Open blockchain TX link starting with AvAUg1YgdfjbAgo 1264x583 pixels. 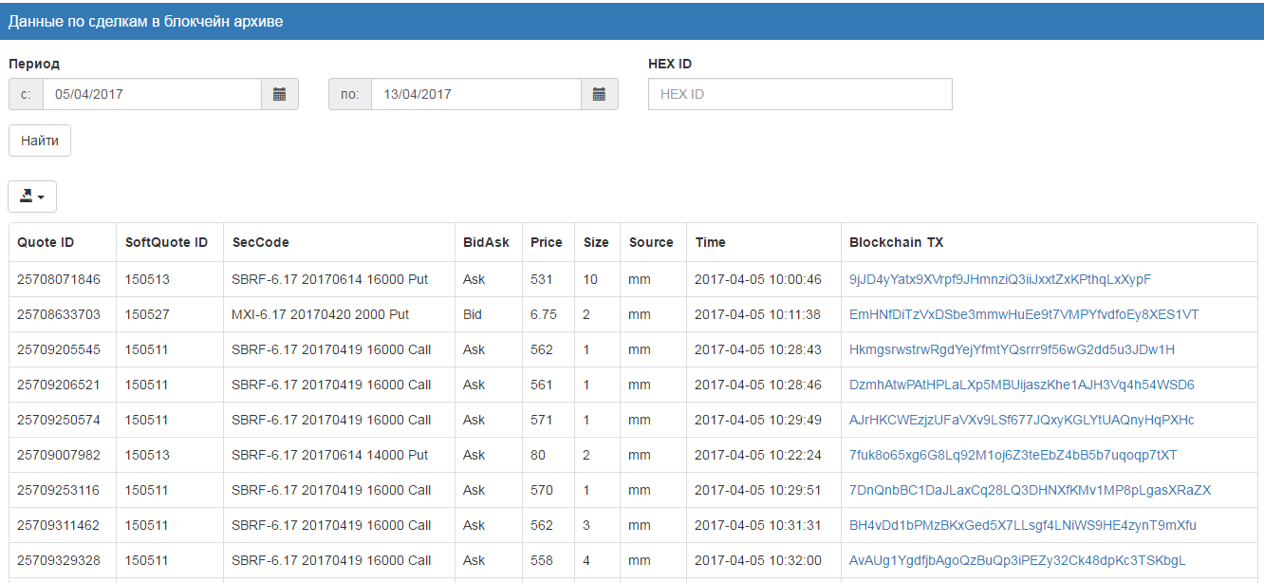coord(1017,560)
